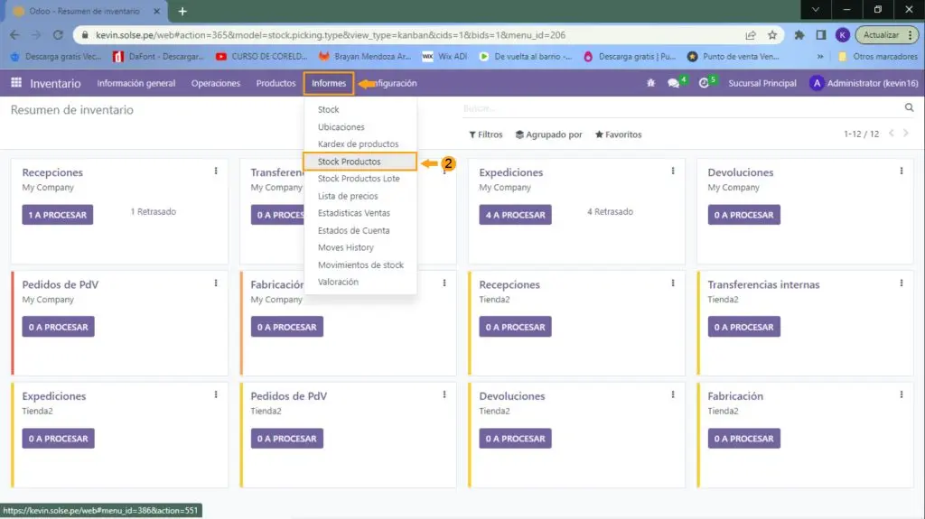
Task: Expand the Agrupado por dropdown
Action: [548, 134]
